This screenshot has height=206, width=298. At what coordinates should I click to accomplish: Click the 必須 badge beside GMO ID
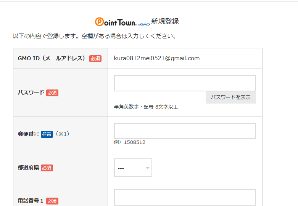[x=95, y=59]
